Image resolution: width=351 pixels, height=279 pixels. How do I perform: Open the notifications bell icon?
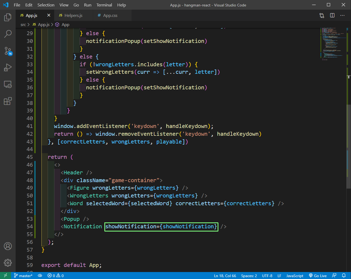click(x=344, y=276)
